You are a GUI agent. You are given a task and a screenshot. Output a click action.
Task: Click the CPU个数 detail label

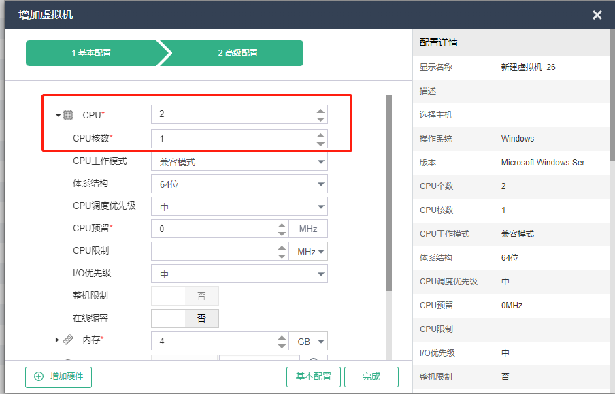click(x=436, y=186)
